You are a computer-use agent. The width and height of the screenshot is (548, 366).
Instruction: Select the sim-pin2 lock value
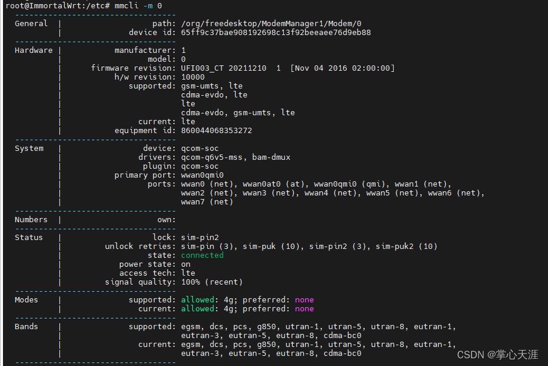tap(200, 237)
